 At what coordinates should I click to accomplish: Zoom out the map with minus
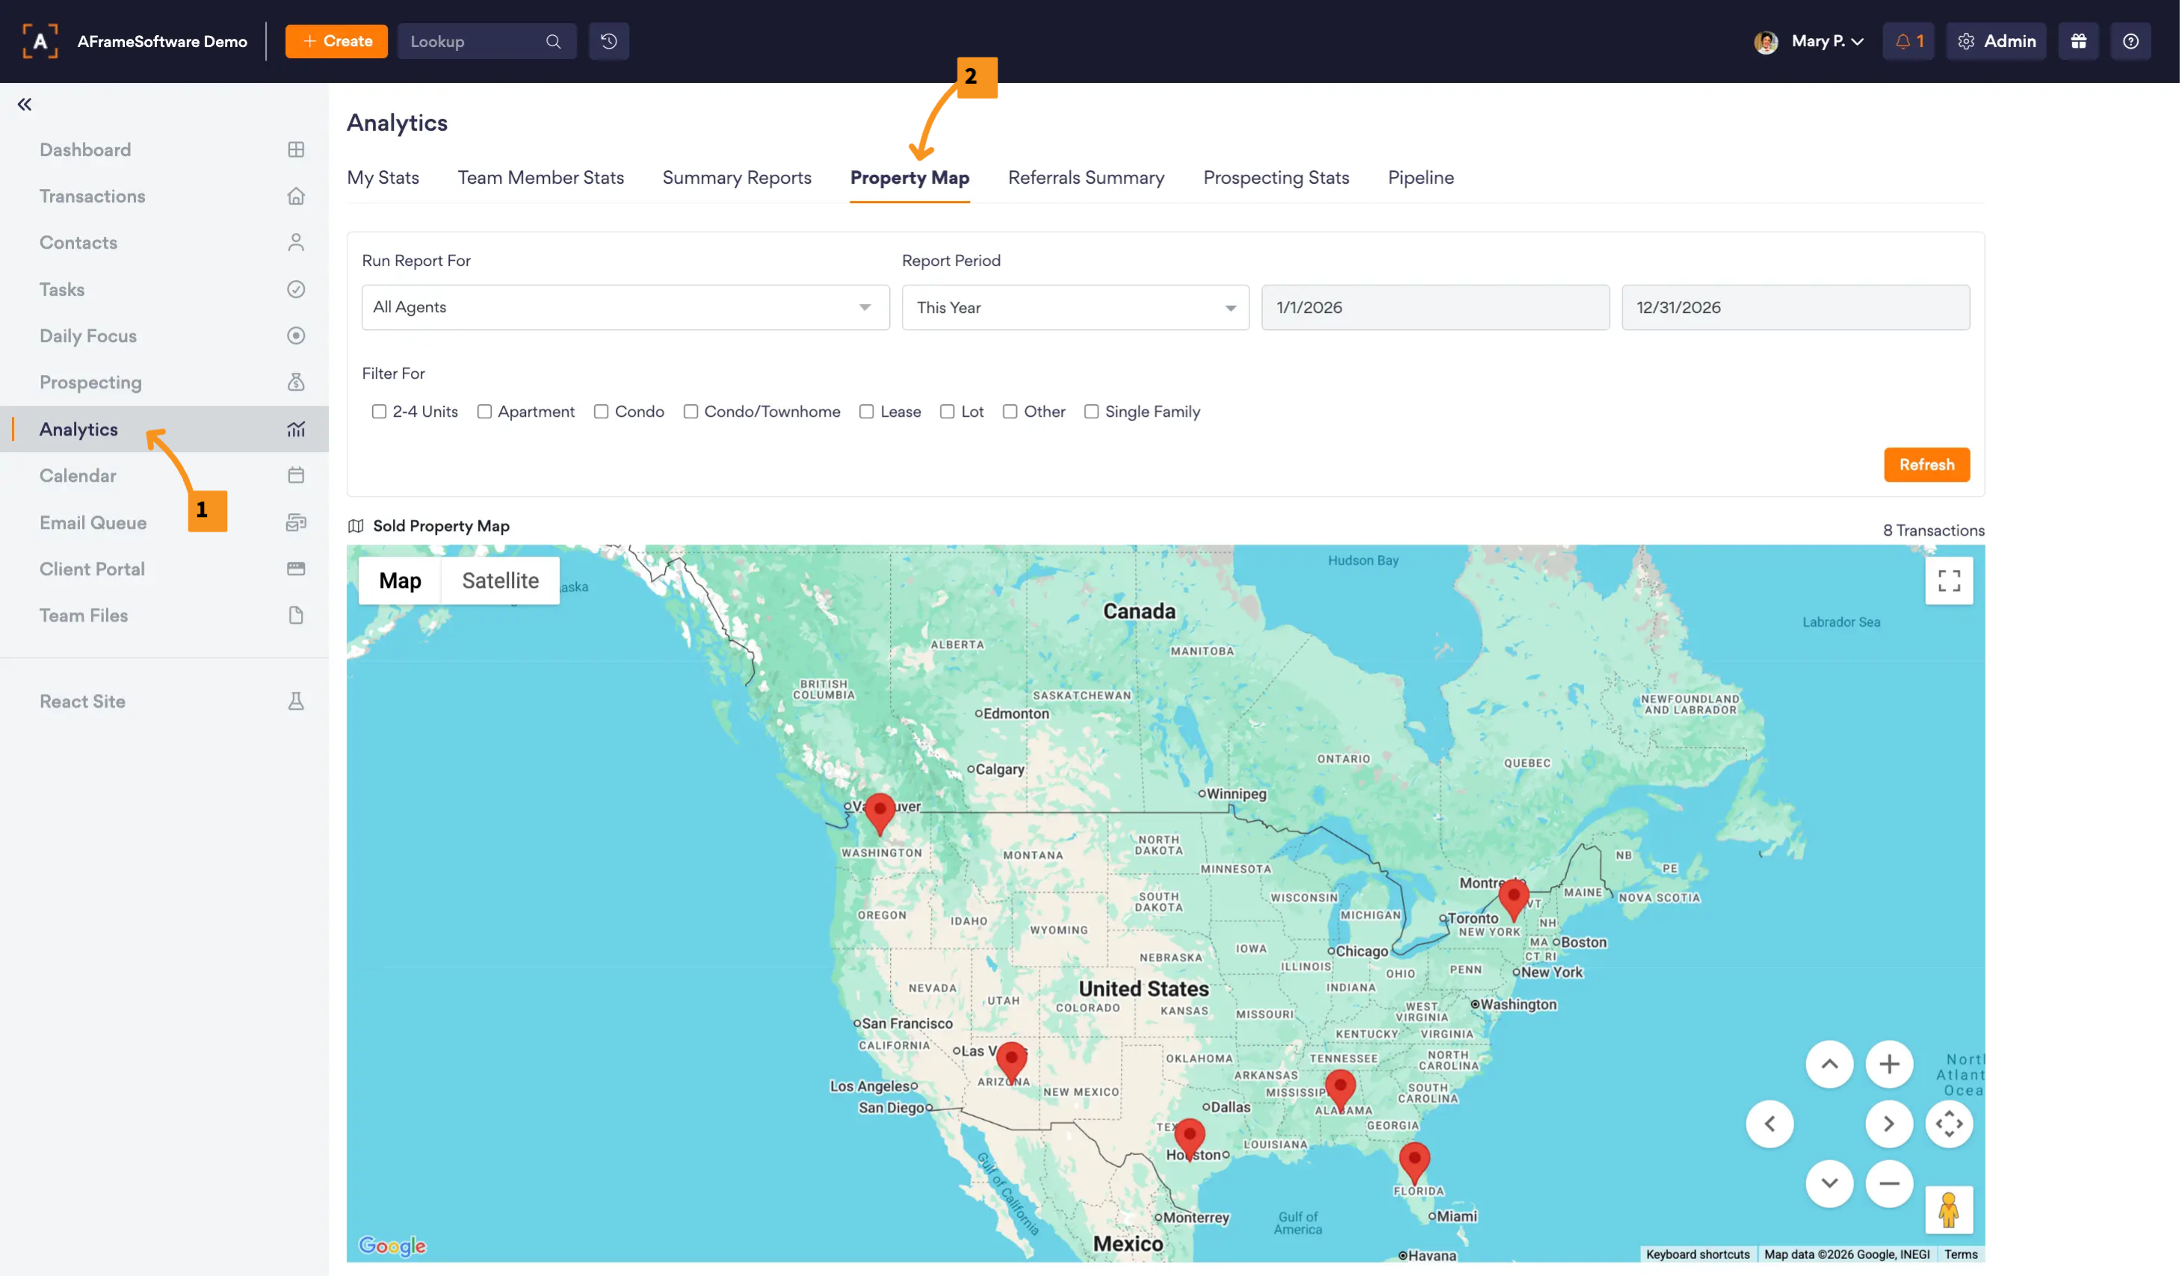(1888, 1183)
